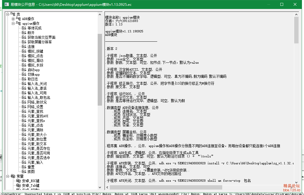Collapse the 类 root node

8,14
